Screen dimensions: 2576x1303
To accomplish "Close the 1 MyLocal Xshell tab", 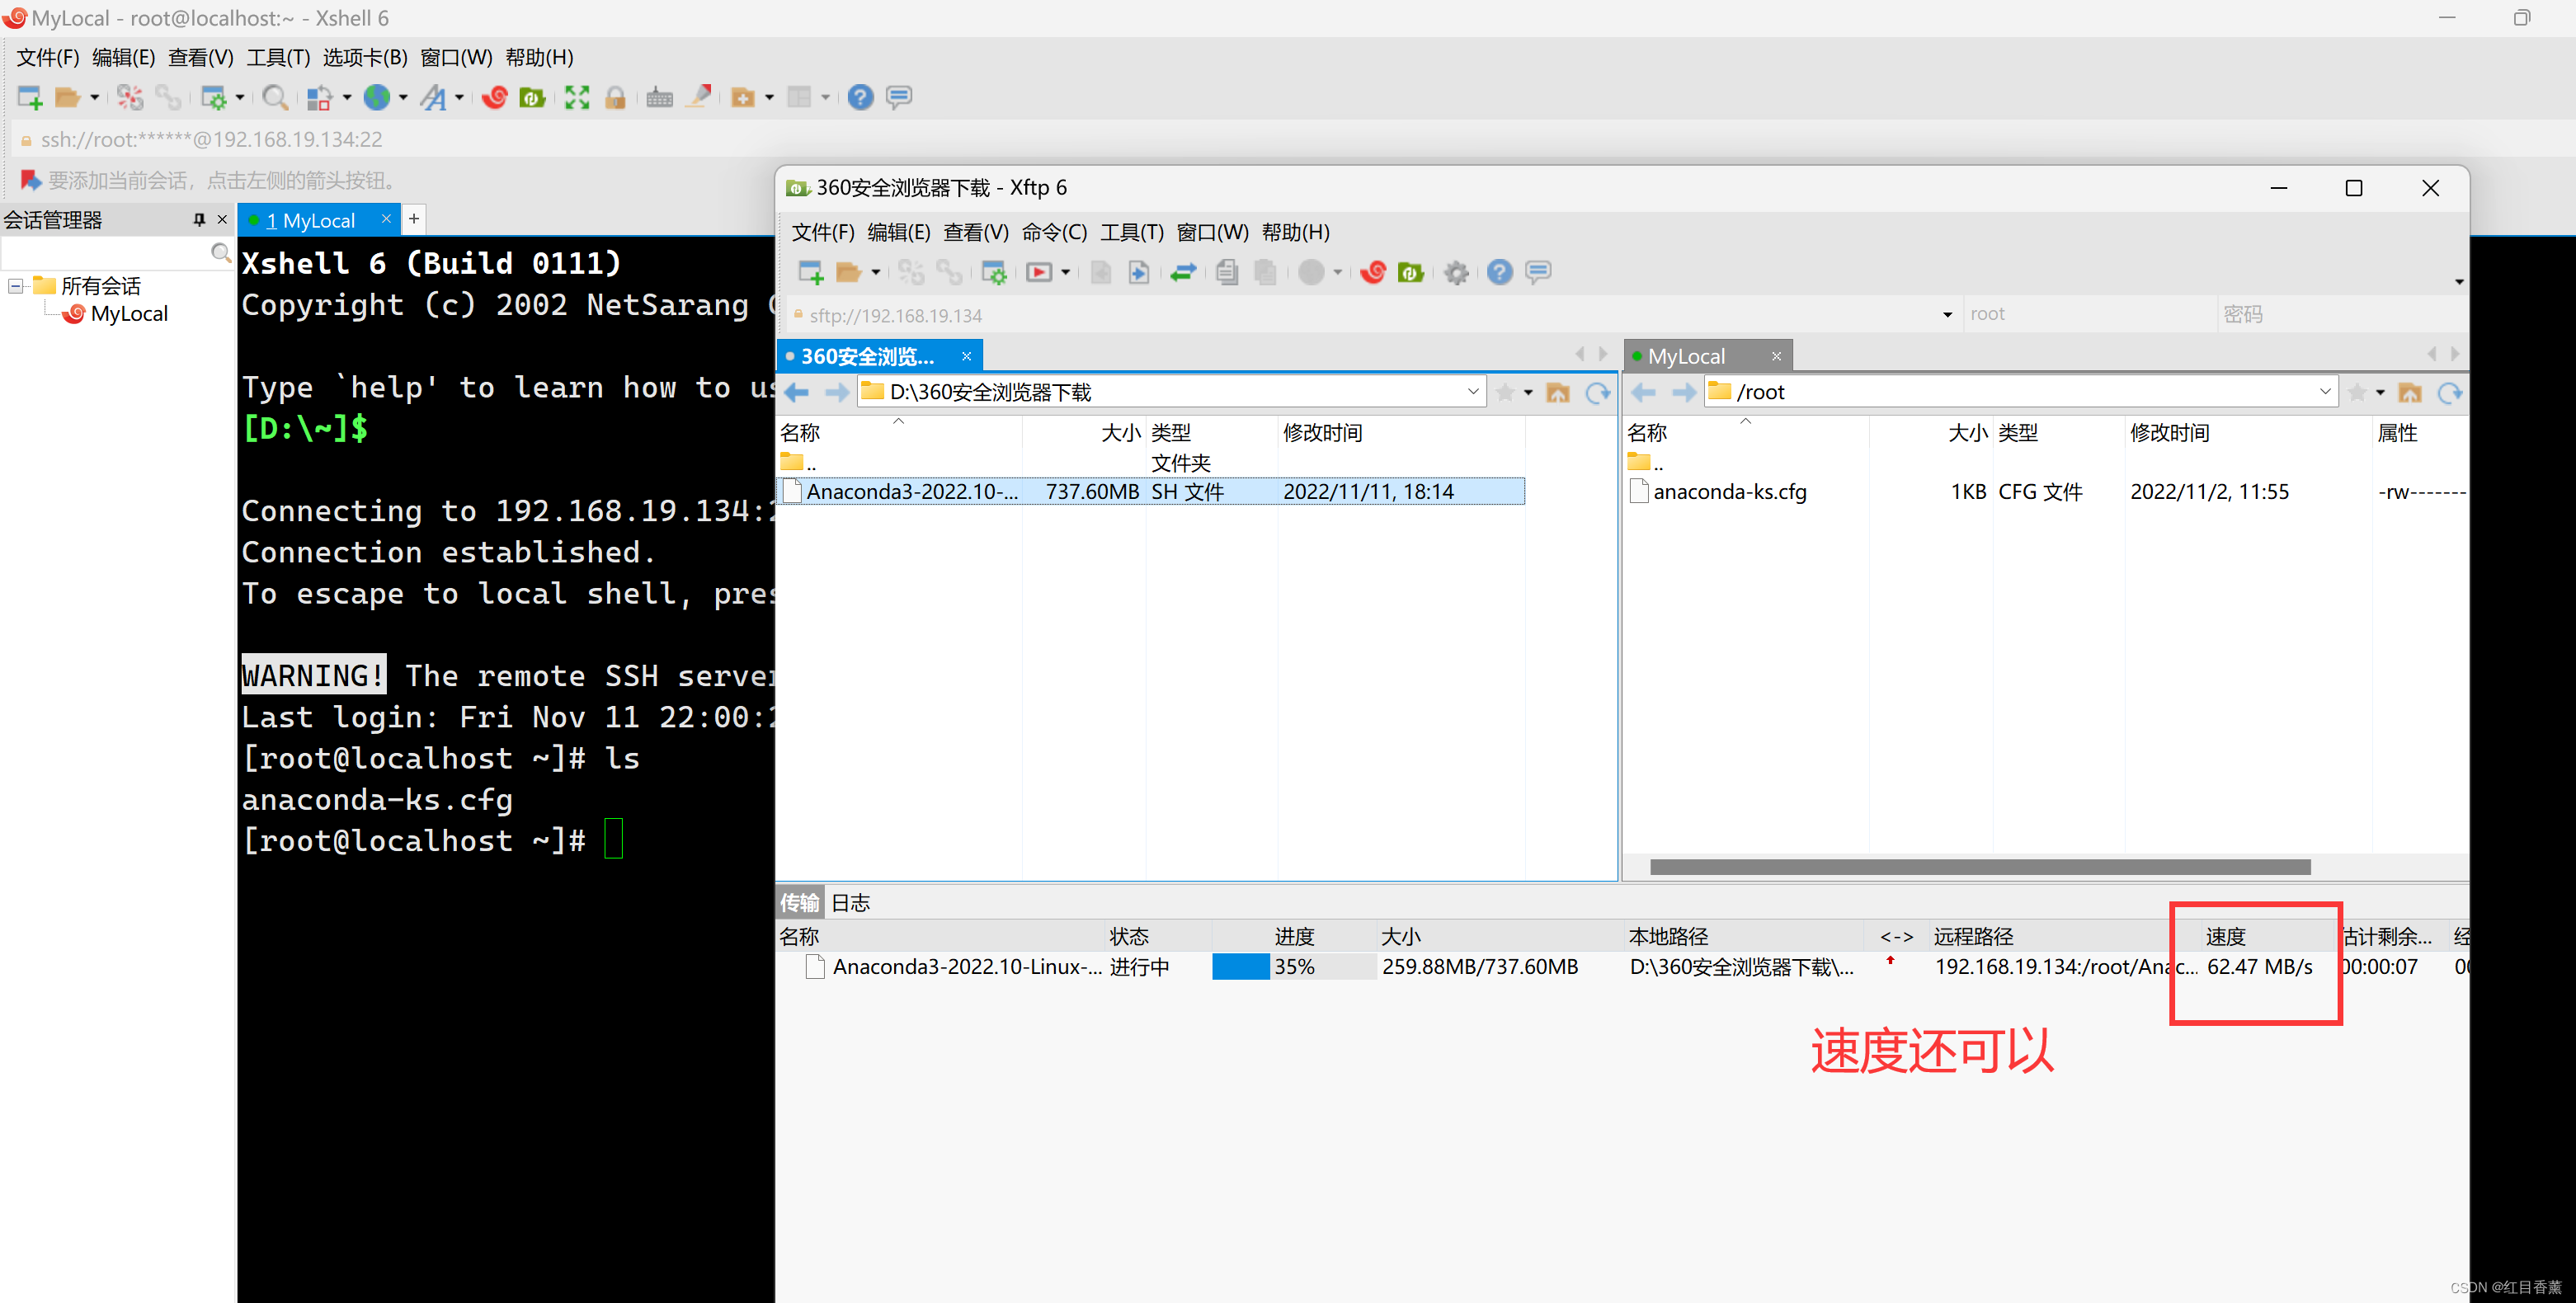I will (x=386, y=219).
